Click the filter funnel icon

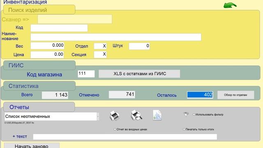pyautogui.click(x=186, y=114)
